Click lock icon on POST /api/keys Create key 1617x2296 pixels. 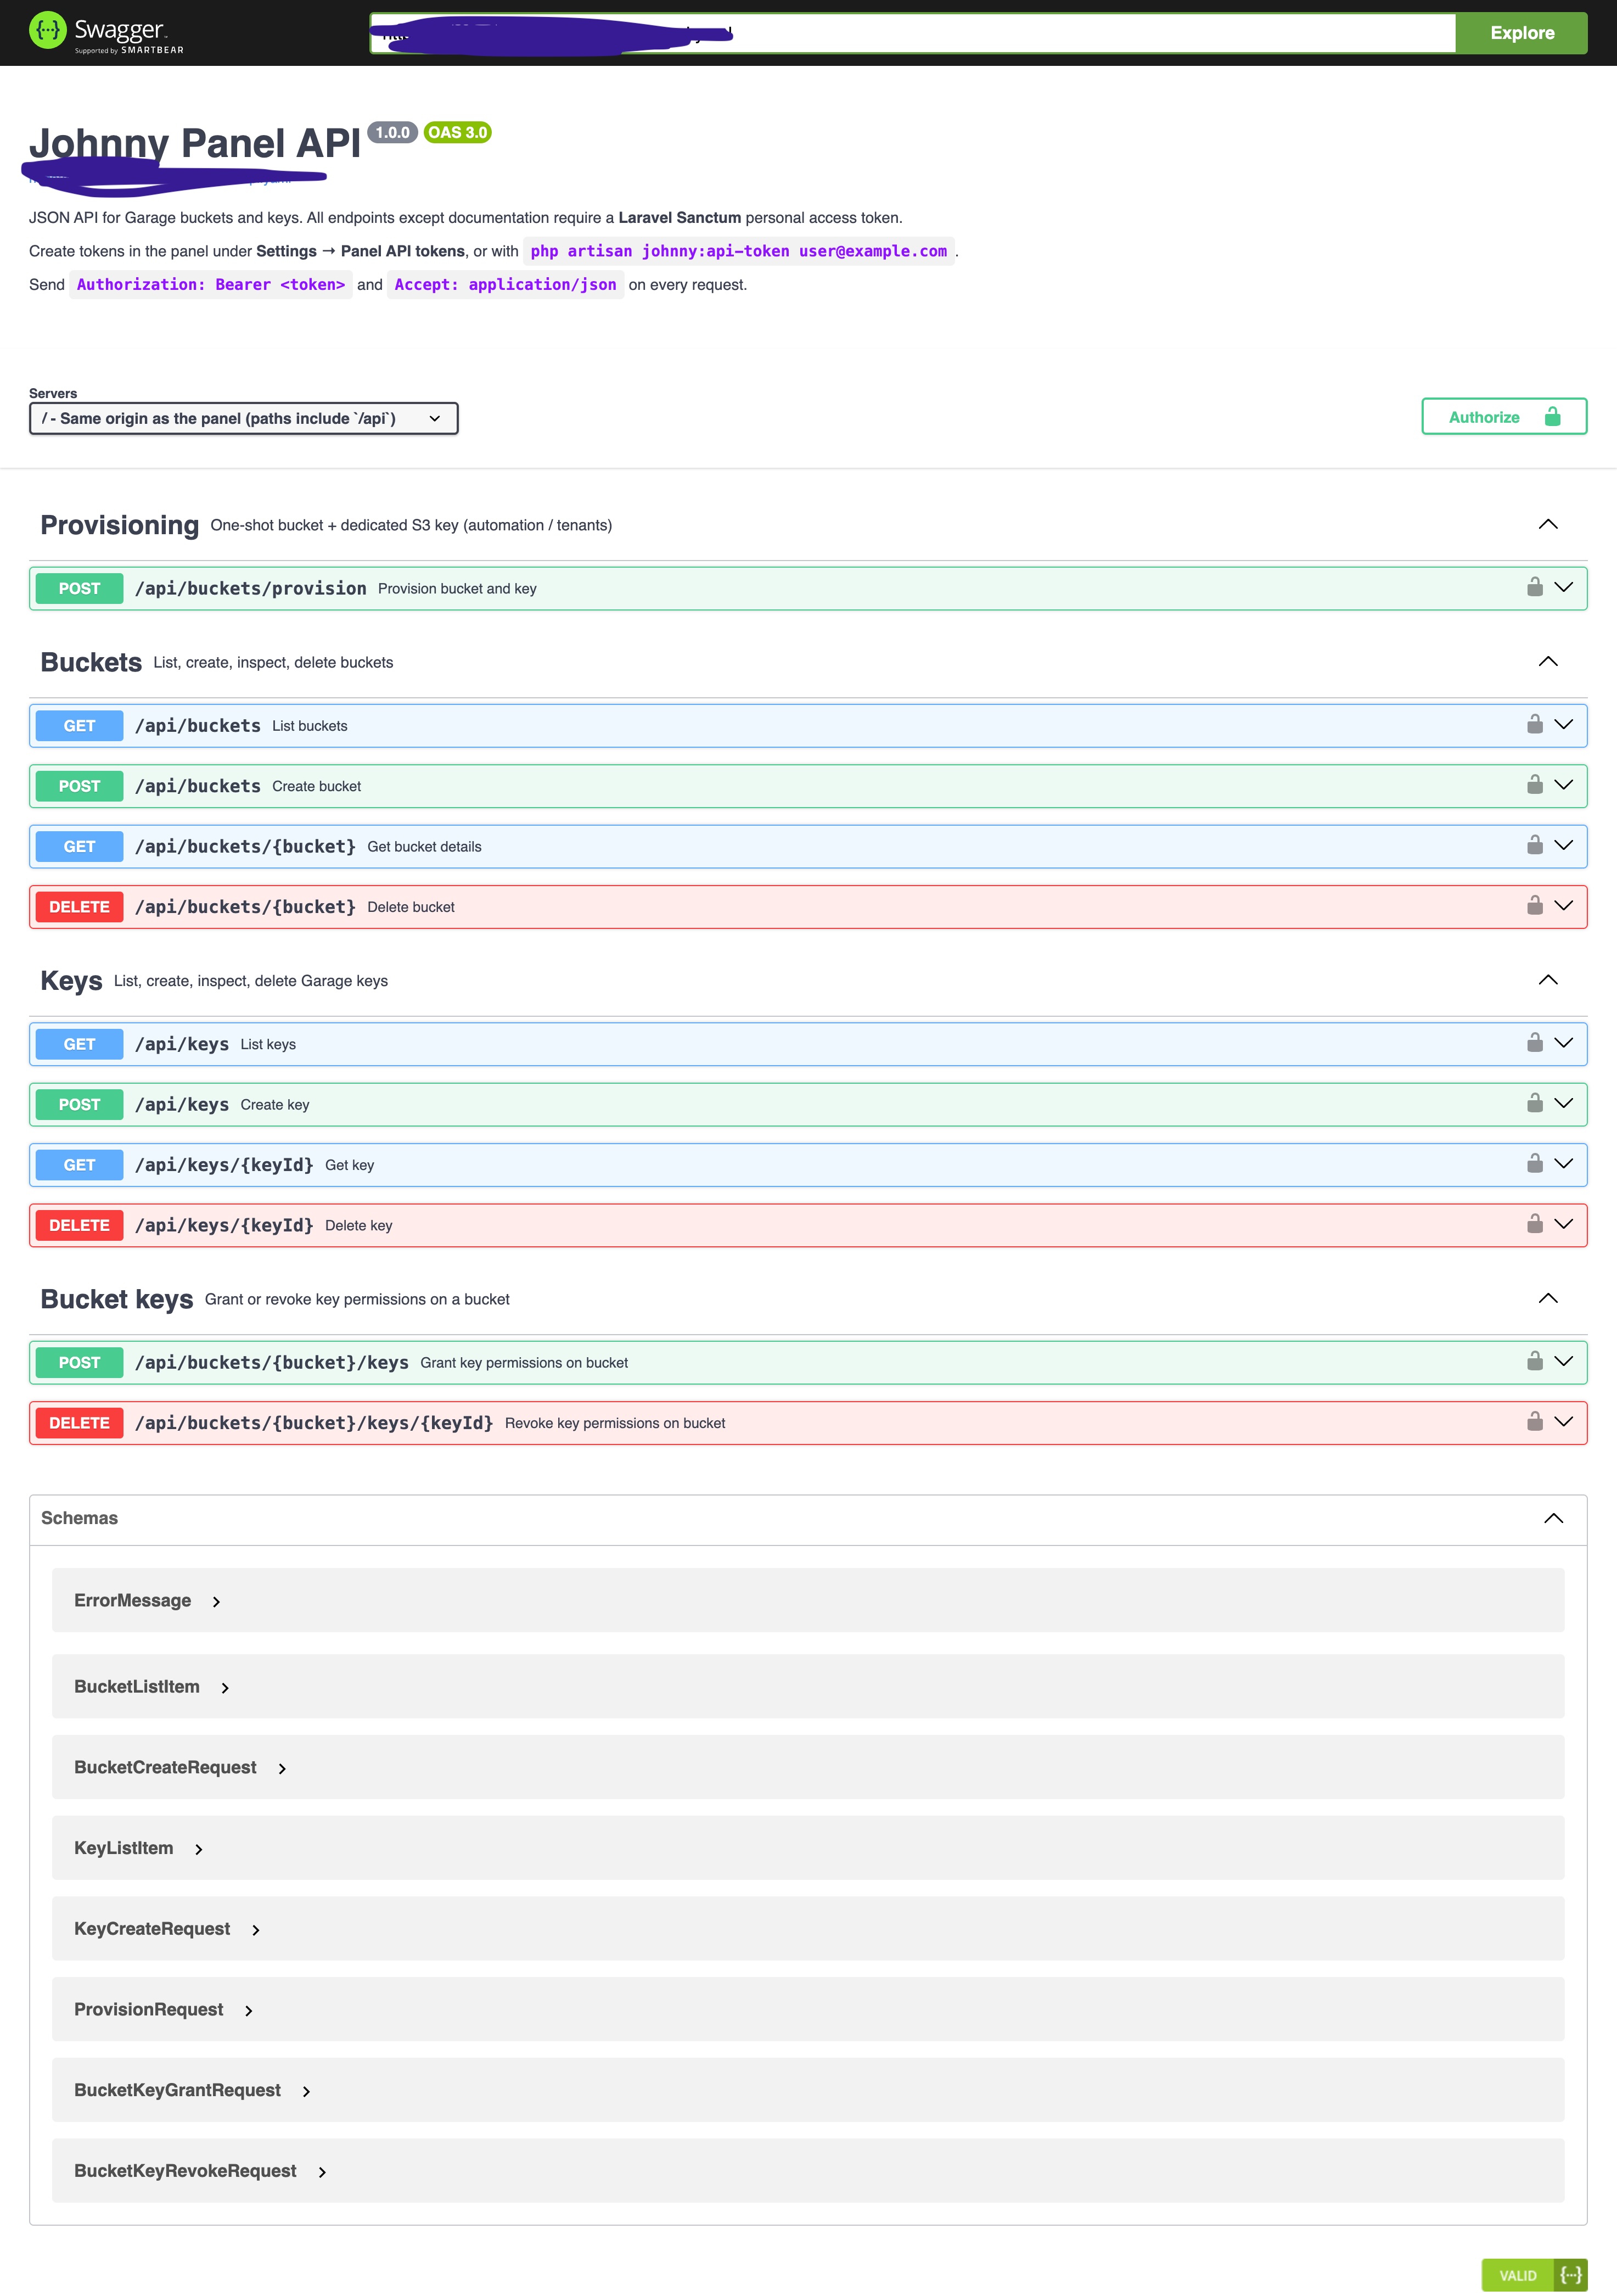1535,1103
